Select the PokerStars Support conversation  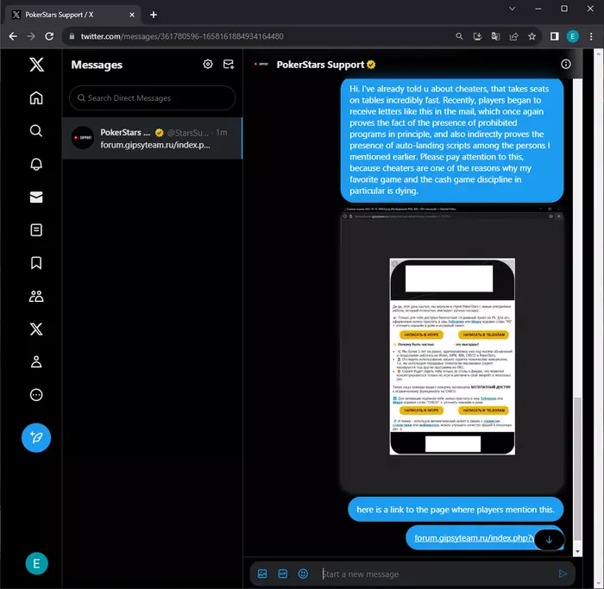click(x=152, y=138)
